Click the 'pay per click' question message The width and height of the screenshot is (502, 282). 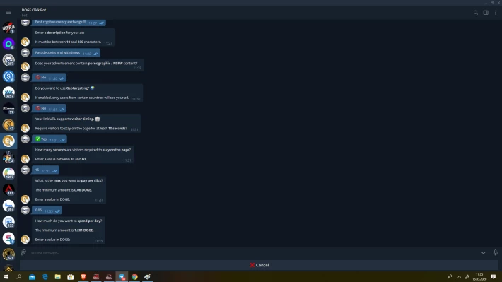coord(69,190)
